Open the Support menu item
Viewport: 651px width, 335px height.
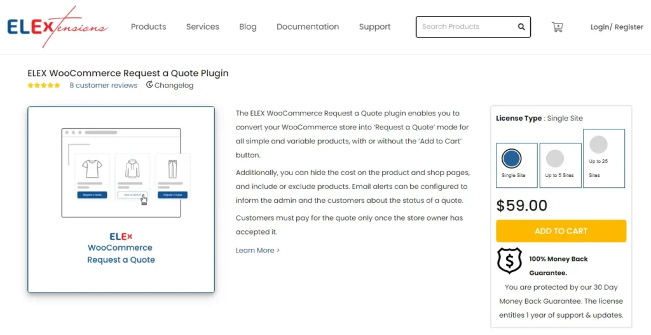[375, 27]
